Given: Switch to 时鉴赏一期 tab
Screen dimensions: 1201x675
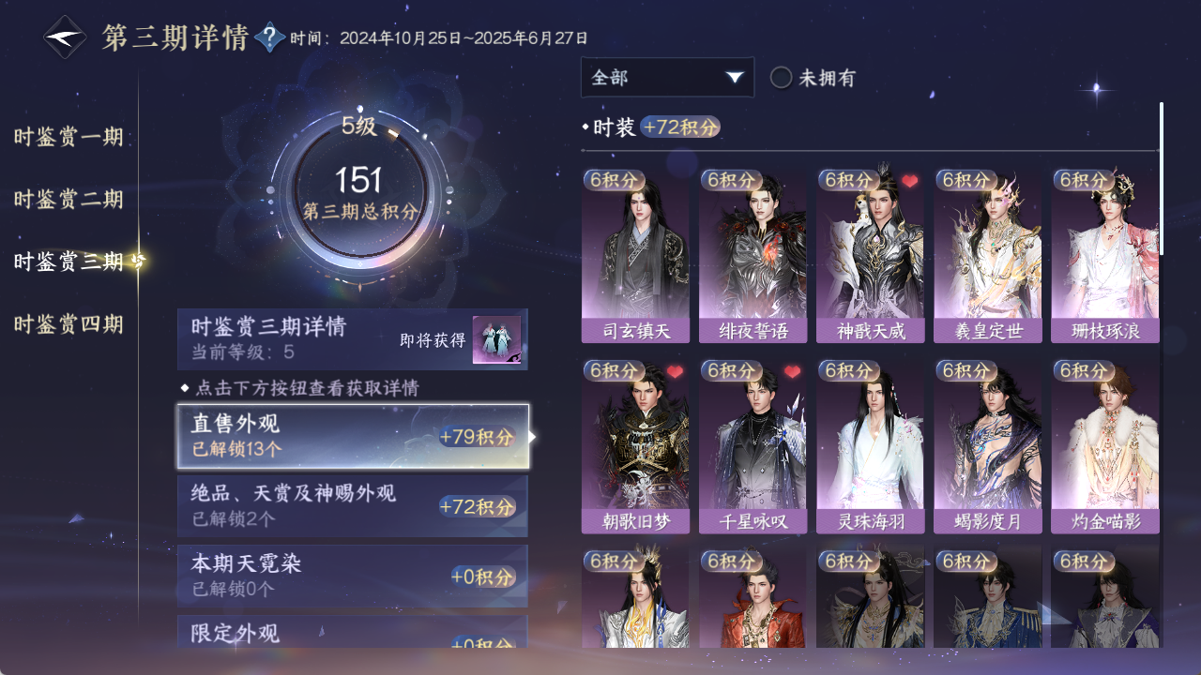Looking at the screenshot, I should (x=68, y=137).
